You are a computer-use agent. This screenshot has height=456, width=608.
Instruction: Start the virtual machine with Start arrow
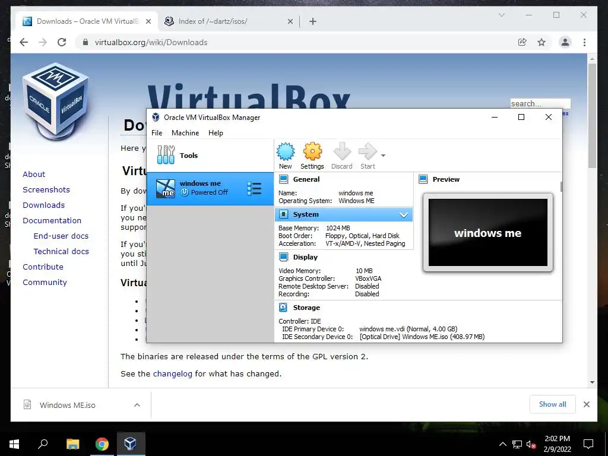[368, 151]
